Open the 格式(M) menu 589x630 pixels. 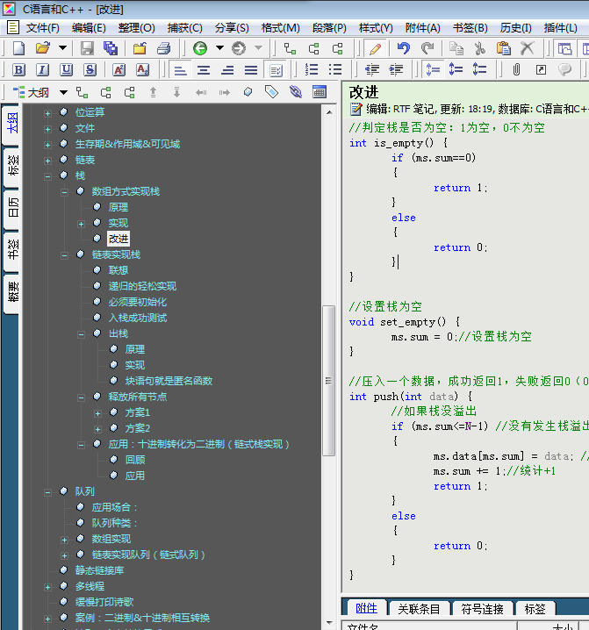281,28
